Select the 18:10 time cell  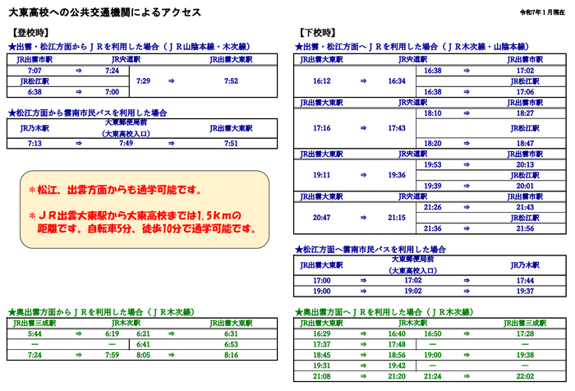click(433, 113)
